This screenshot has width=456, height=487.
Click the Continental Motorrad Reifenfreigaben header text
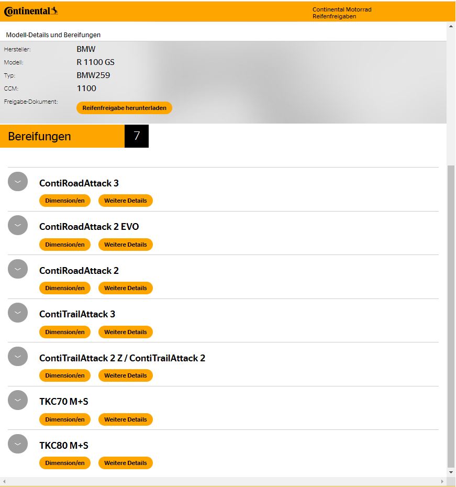click(342, 13)
